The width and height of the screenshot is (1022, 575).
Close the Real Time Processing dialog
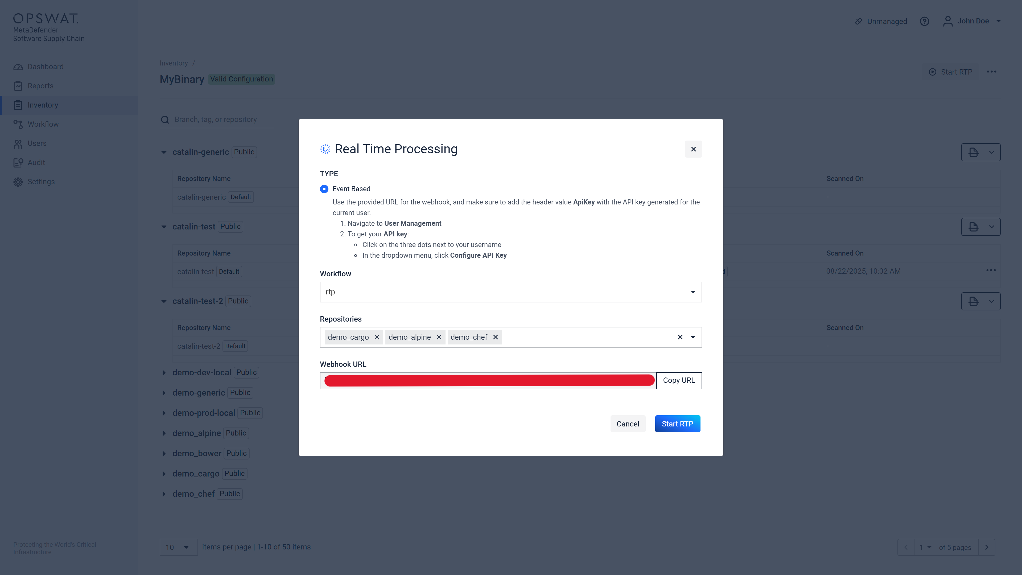[693, 149]
